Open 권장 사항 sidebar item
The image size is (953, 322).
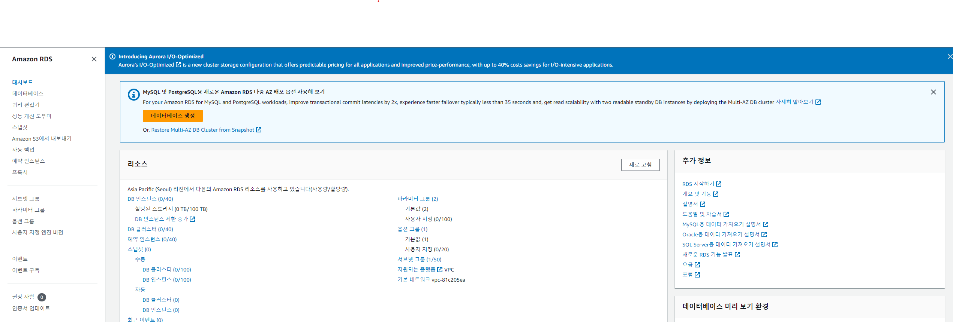(x=23, y=297)
